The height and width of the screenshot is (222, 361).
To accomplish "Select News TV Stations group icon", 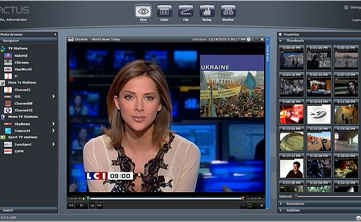I will pos(3,117).
